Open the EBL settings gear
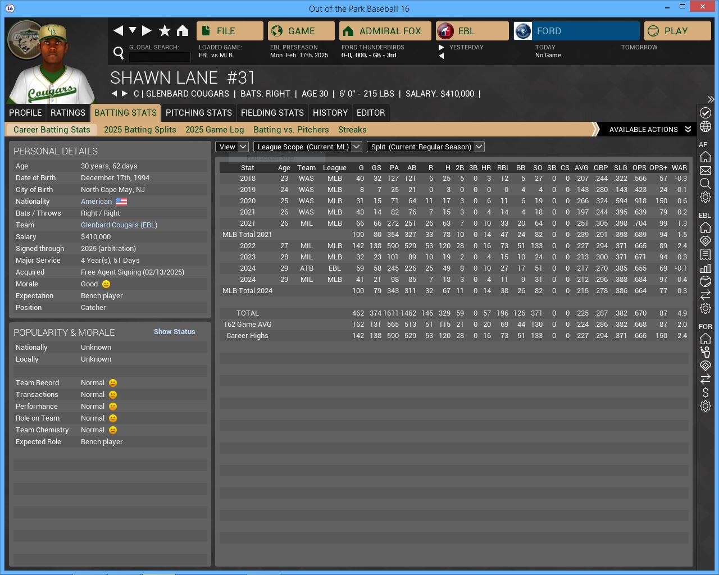The image size is (719, 575). coord(706,308)
